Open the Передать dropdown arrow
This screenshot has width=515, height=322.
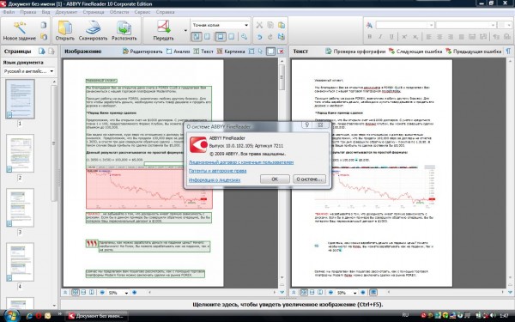coord(185,31)
